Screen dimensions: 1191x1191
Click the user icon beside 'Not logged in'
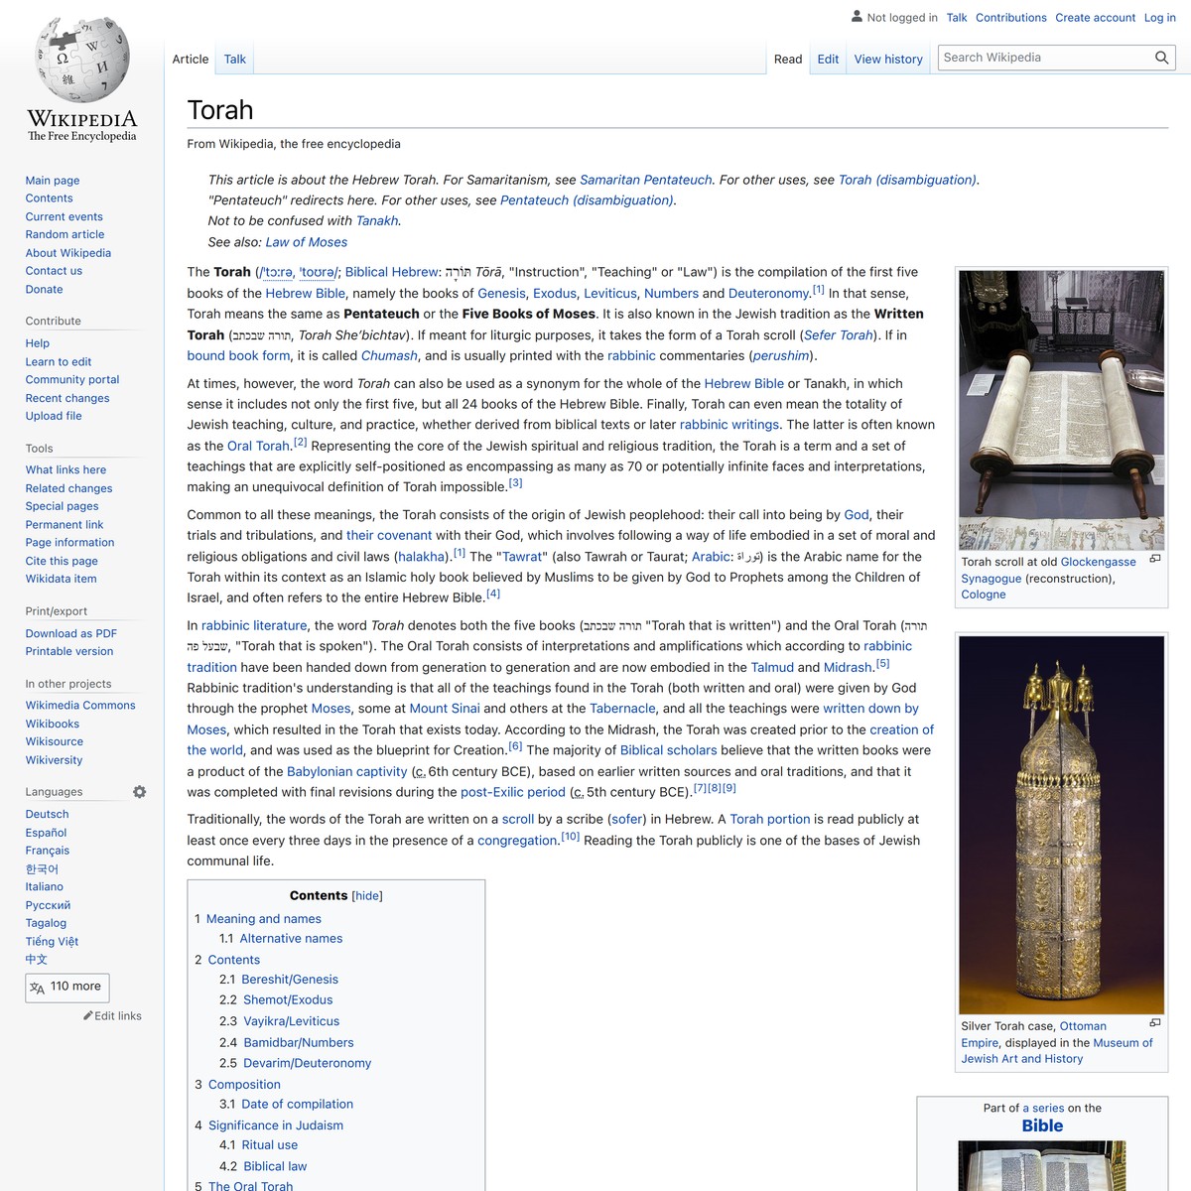pyautogui.click(x=856, y=17)
